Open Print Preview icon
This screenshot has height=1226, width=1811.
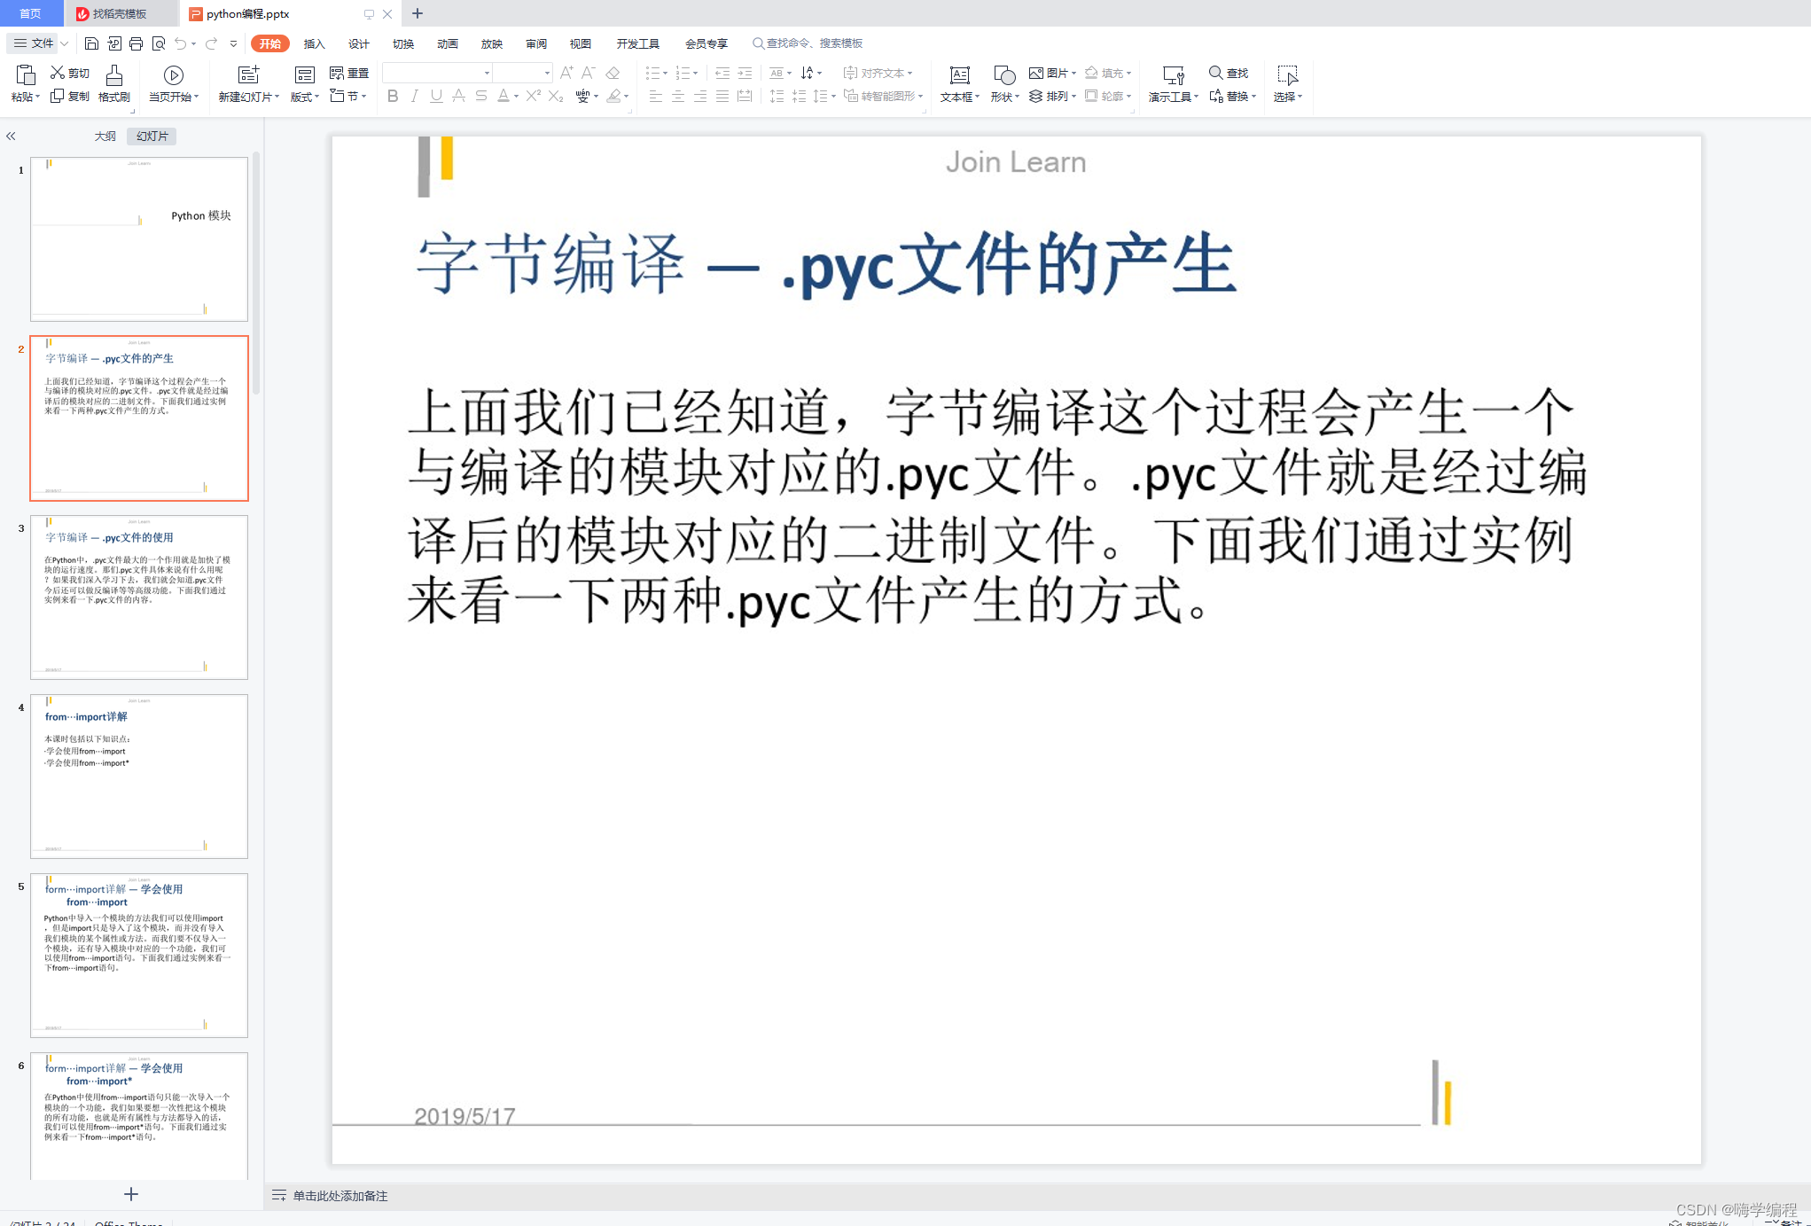pyautogui.click(x=159, y=43)
